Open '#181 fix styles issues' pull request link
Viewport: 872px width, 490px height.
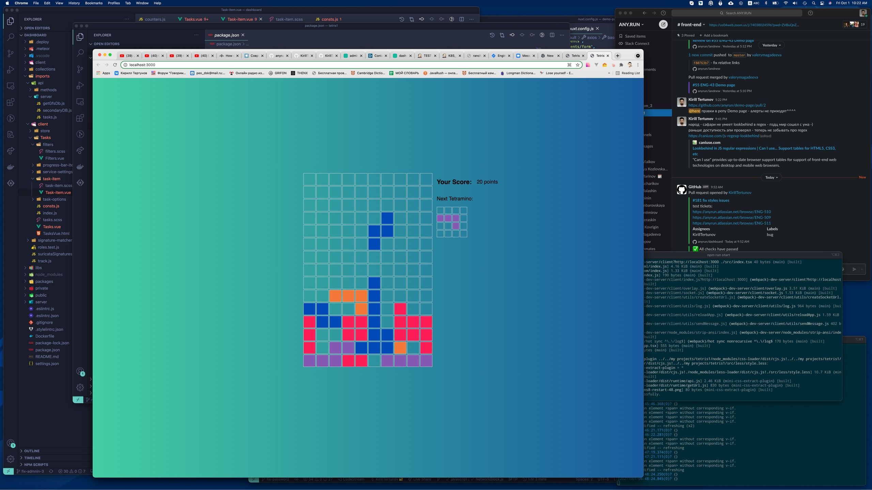[x=711, y=200]
